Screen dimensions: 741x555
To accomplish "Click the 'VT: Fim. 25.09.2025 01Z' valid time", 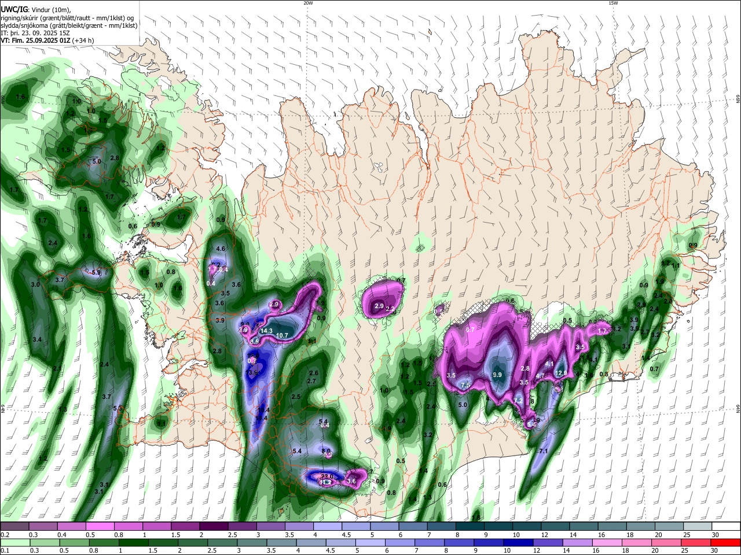I will point(35,40).
